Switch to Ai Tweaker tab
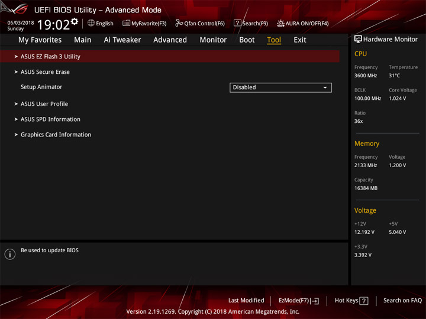The image size is (426, 319). tap(122, 40)
